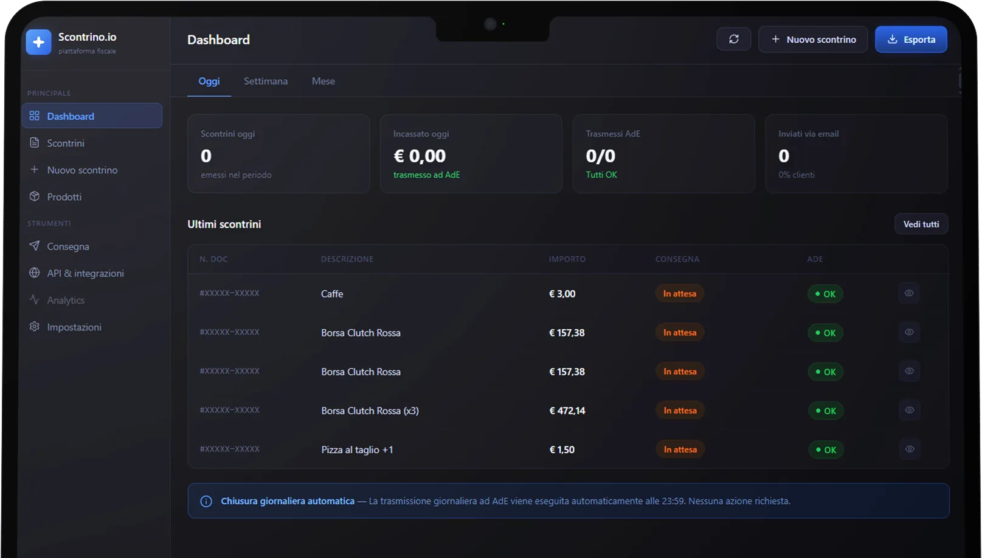Select Nuovo scontrino in sidebar
982x558 pixels.
pyautogui.click(x=92, y=170)
